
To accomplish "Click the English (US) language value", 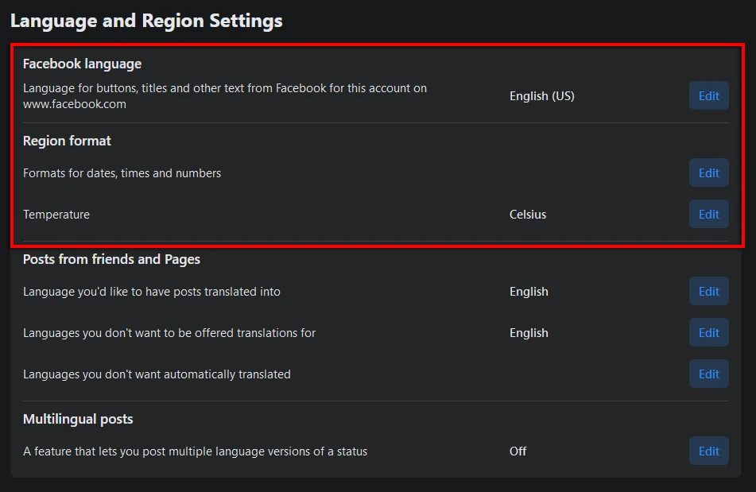I will [541, 95].
